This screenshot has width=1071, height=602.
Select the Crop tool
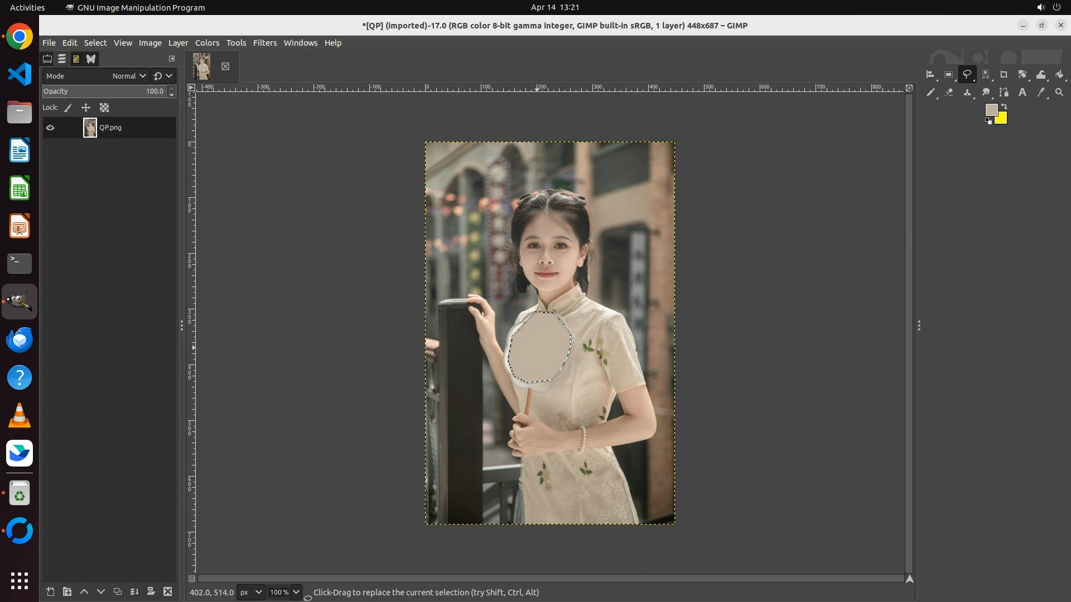pyautogui.click(x=1004, y=75)
